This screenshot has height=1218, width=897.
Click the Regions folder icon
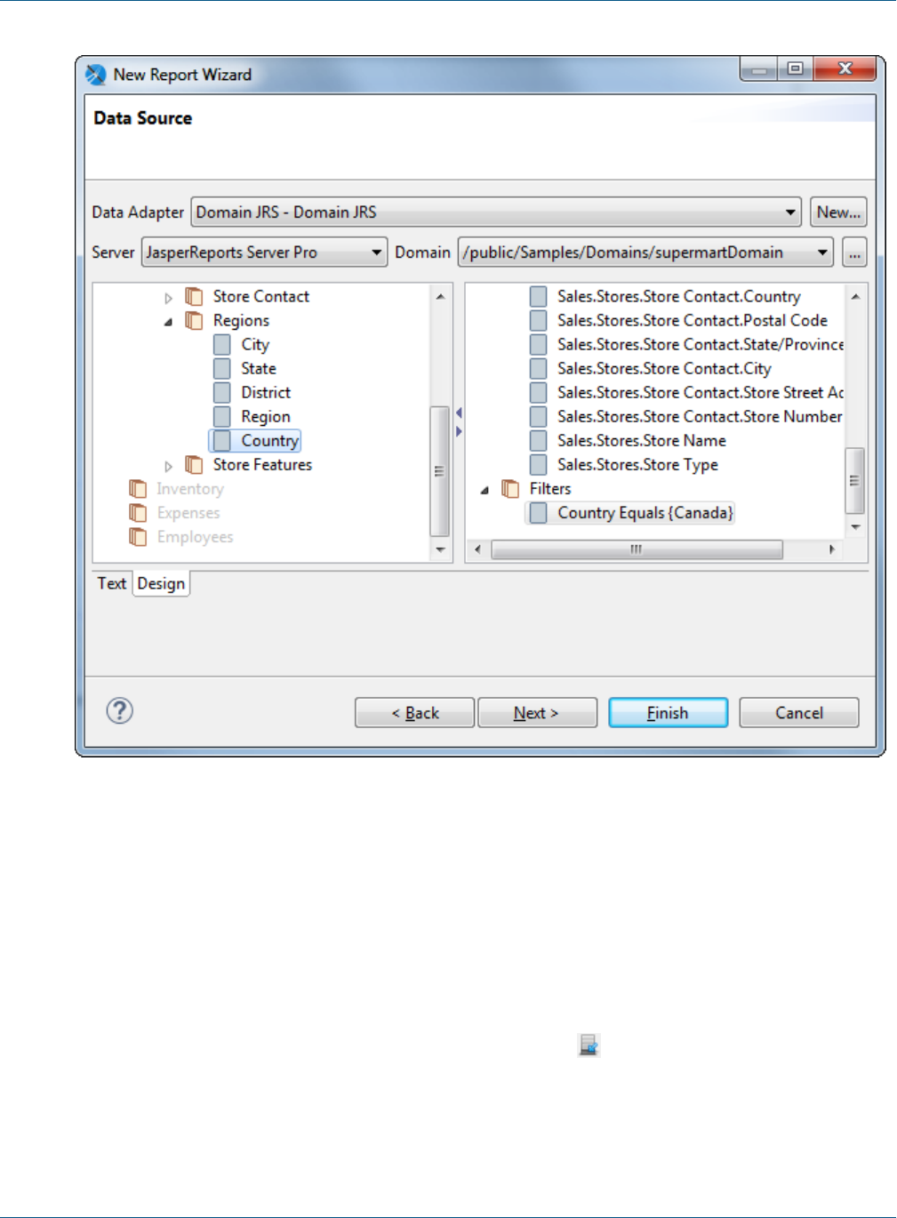194,320
